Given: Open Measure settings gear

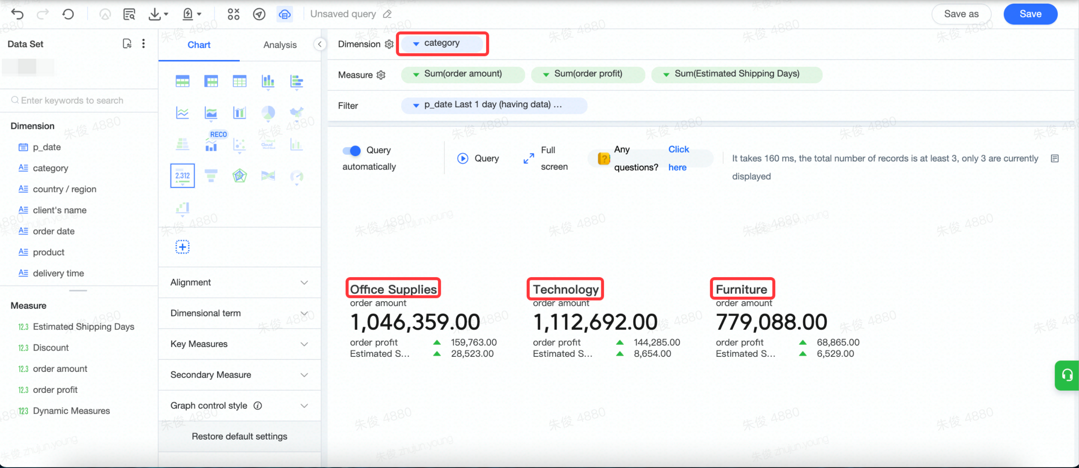Looking at the screenshot, I should tap(381, 75).
